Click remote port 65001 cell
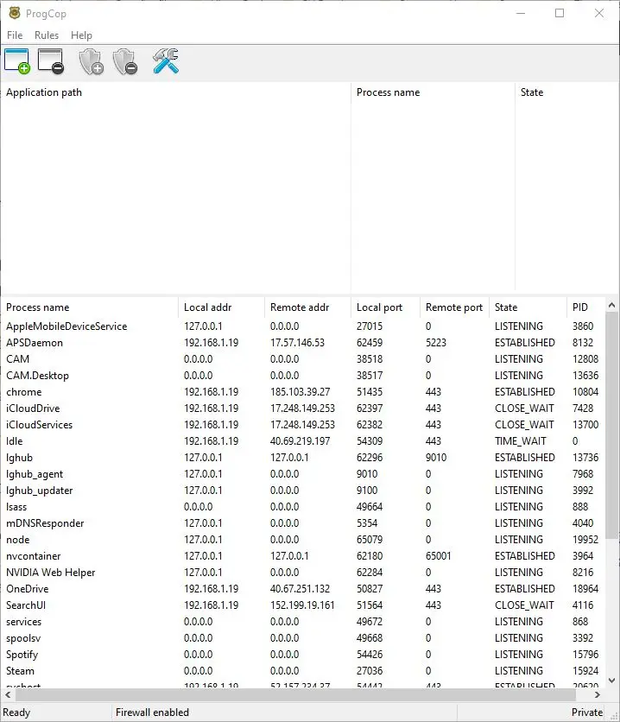 tap(438, 556)
